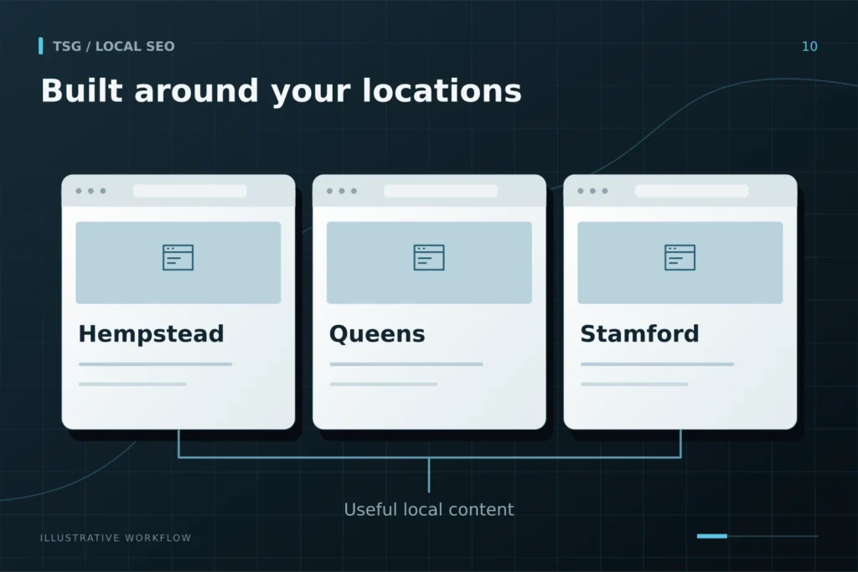This screenshot has width=858, height=572.
Task: Select the address bar of the Hempstead window
Action: [189, 191]
